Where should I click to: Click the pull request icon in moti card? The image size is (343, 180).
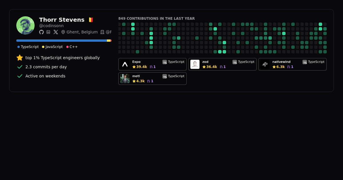tap(149, 81)
